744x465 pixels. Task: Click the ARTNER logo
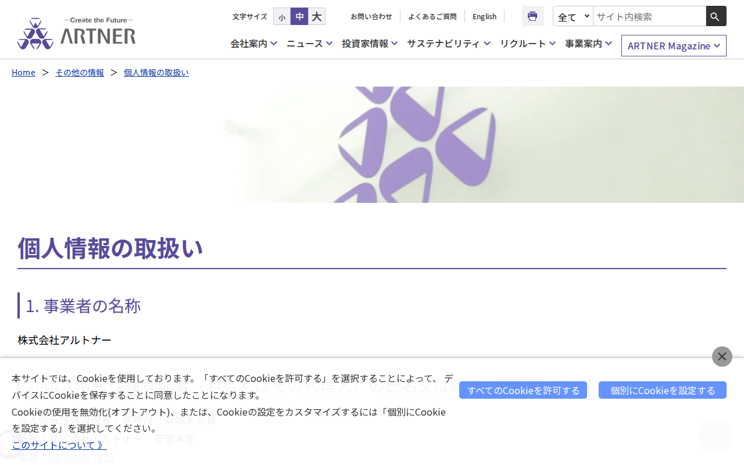tap(77, 33)
